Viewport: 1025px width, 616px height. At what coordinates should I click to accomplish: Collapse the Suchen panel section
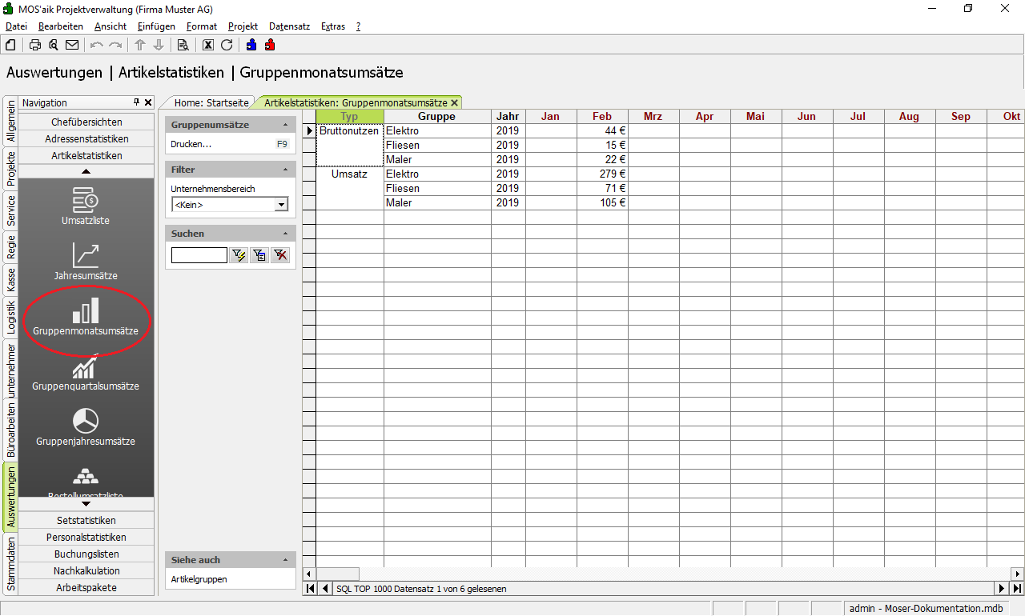[x=286, y=234]
